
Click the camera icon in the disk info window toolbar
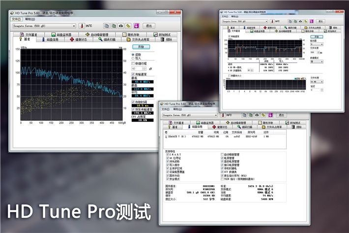(x=257, y=115)
